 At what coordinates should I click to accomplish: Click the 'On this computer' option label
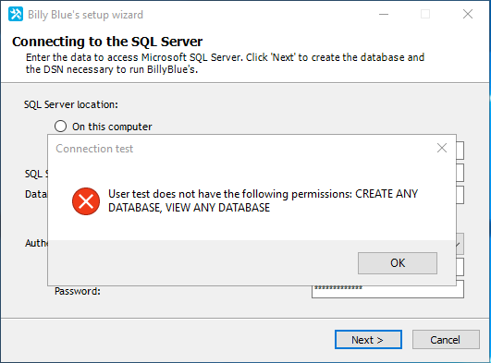(112, 127)
